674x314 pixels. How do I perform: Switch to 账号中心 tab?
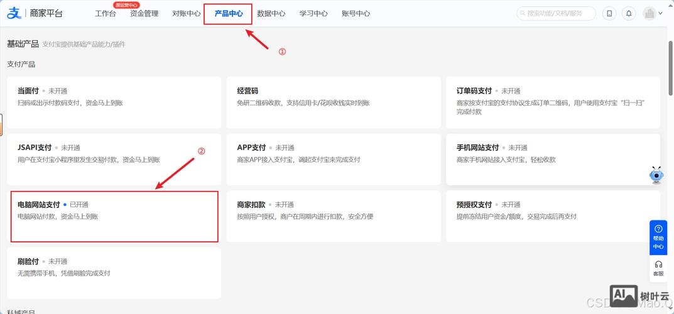[x=356, y=13]
